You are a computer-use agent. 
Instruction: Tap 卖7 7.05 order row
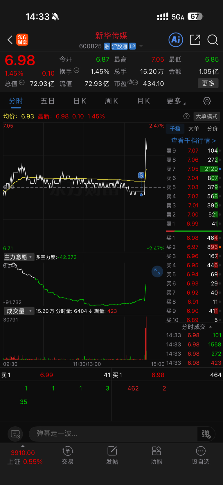(194, 169)
